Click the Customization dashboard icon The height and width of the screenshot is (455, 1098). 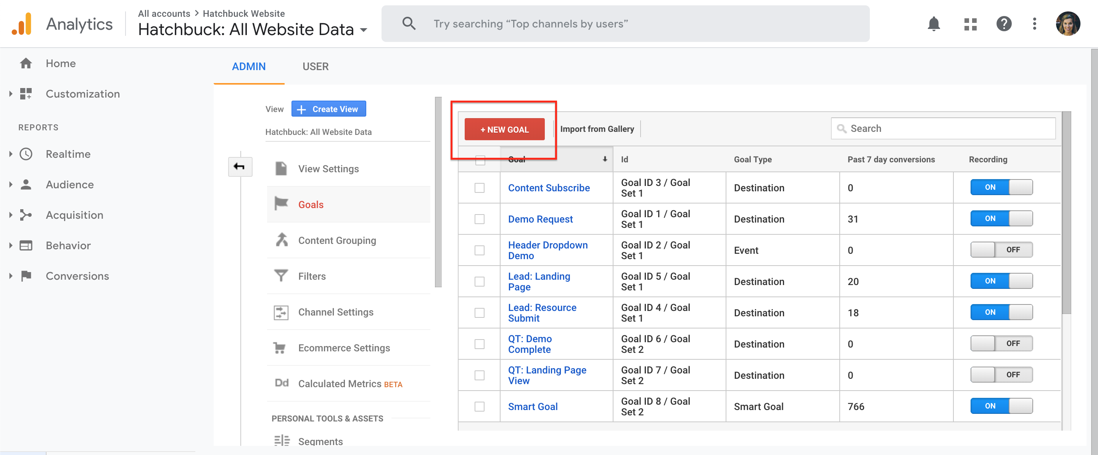26,94
